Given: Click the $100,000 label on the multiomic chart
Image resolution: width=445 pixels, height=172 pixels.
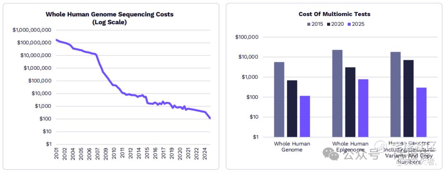Looking at the screenshot, I should tap(246, 37).
